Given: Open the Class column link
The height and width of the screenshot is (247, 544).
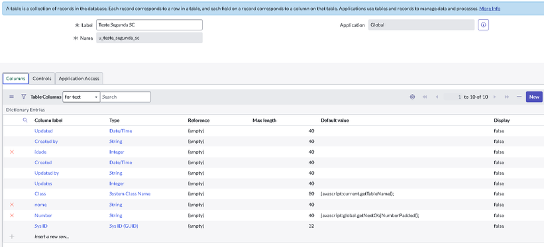Looking at the screenshot, I should tap(40, 193).
